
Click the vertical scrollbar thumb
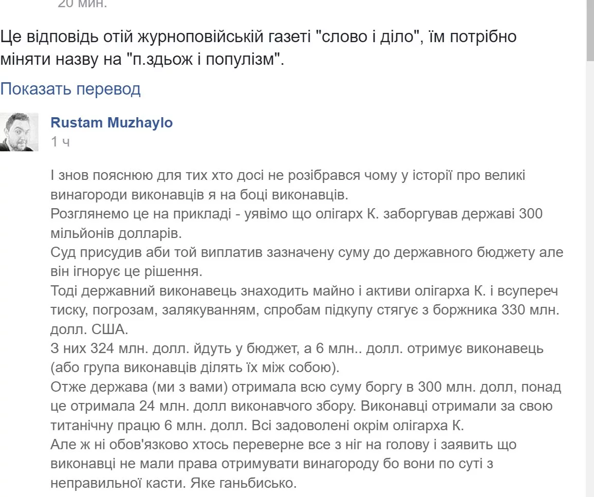coord(590,30)
